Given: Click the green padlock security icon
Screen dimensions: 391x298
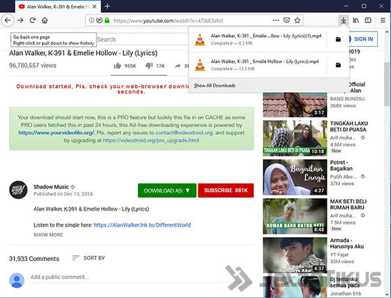Looking at the screenshot, I should tap(108, 20).
